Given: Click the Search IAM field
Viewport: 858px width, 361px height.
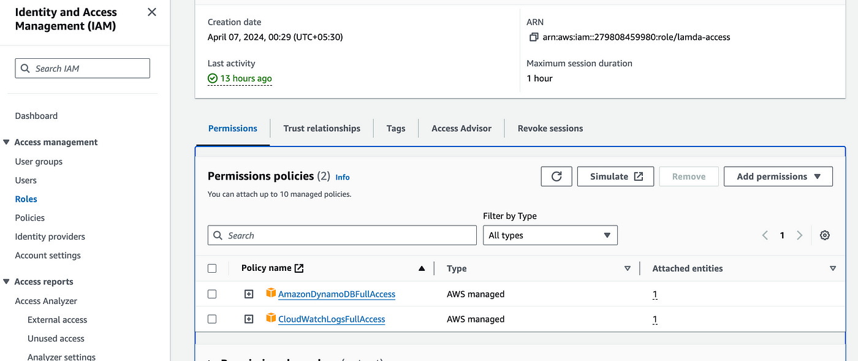Looking at the screenshot, I should pos(82,69).
